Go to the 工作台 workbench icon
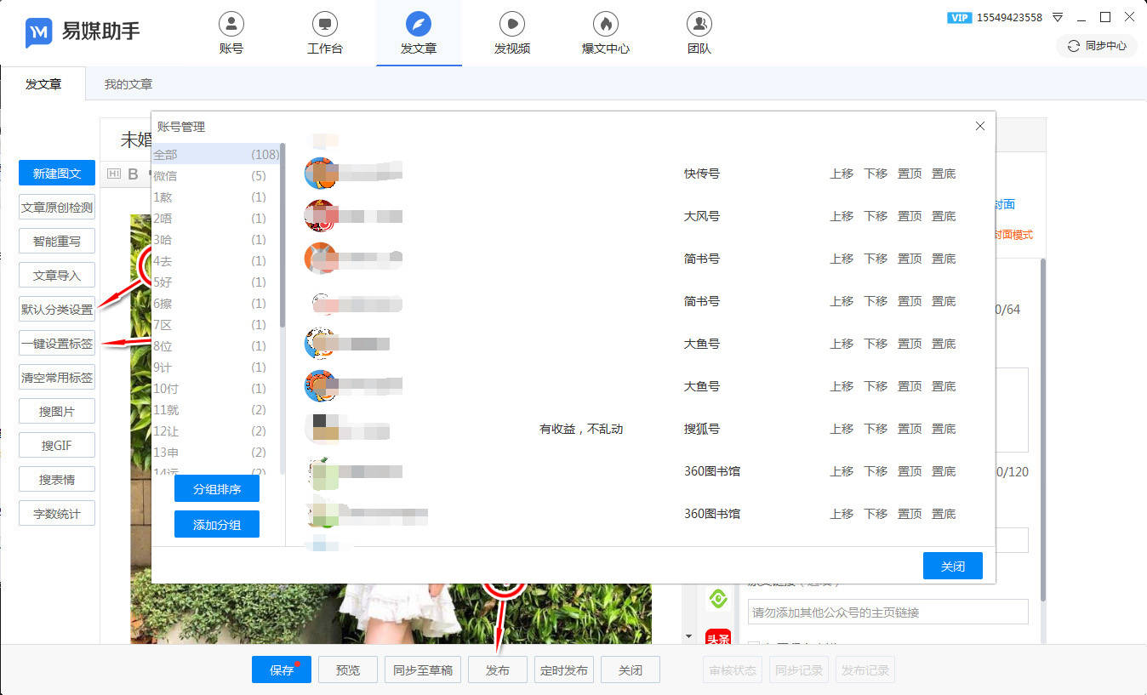The width and height of the screenshot is (1147, 695). point(324,24)
